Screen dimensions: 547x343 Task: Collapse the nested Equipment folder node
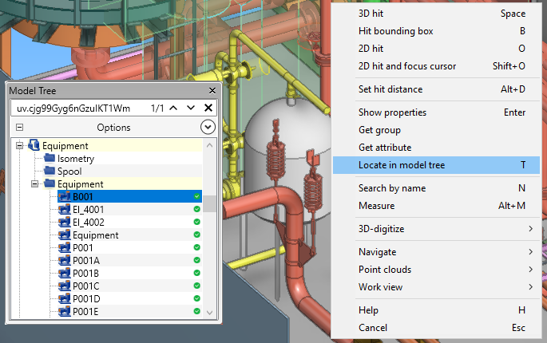35,184
